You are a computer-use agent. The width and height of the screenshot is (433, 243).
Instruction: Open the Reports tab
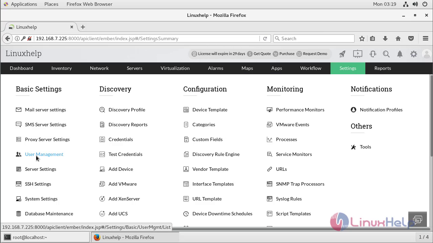(383, 68)
